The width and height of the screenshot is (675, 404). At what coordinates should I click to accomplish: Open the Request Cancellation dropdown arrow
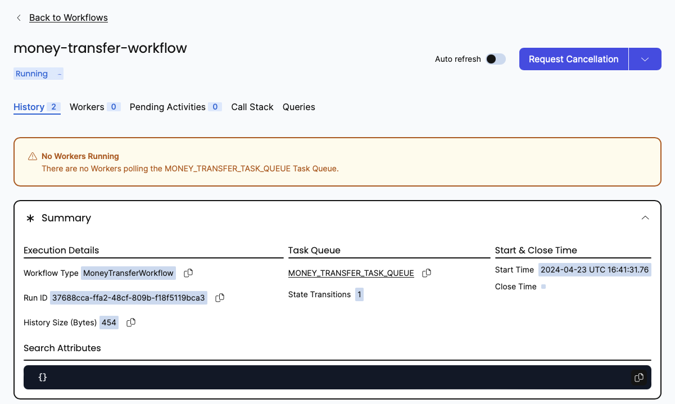pyautogui.click(x=645, y=59)
